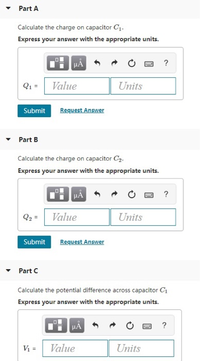Collapse the Part A section triangle
200x361 pixels.
pos(9,8)
